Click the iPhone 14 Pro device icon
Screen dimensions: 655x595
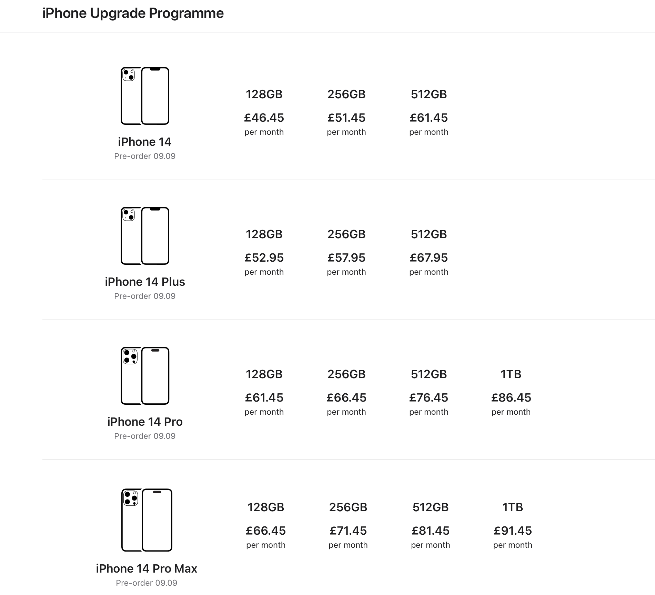[145, 376]
